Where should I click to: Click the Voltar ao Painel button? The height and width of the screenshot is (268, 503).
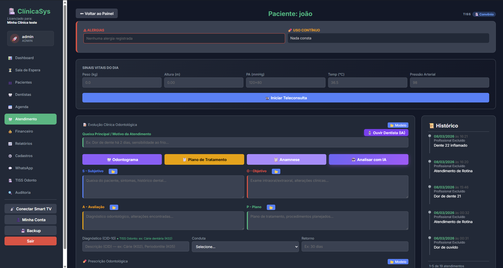point(97,14)
